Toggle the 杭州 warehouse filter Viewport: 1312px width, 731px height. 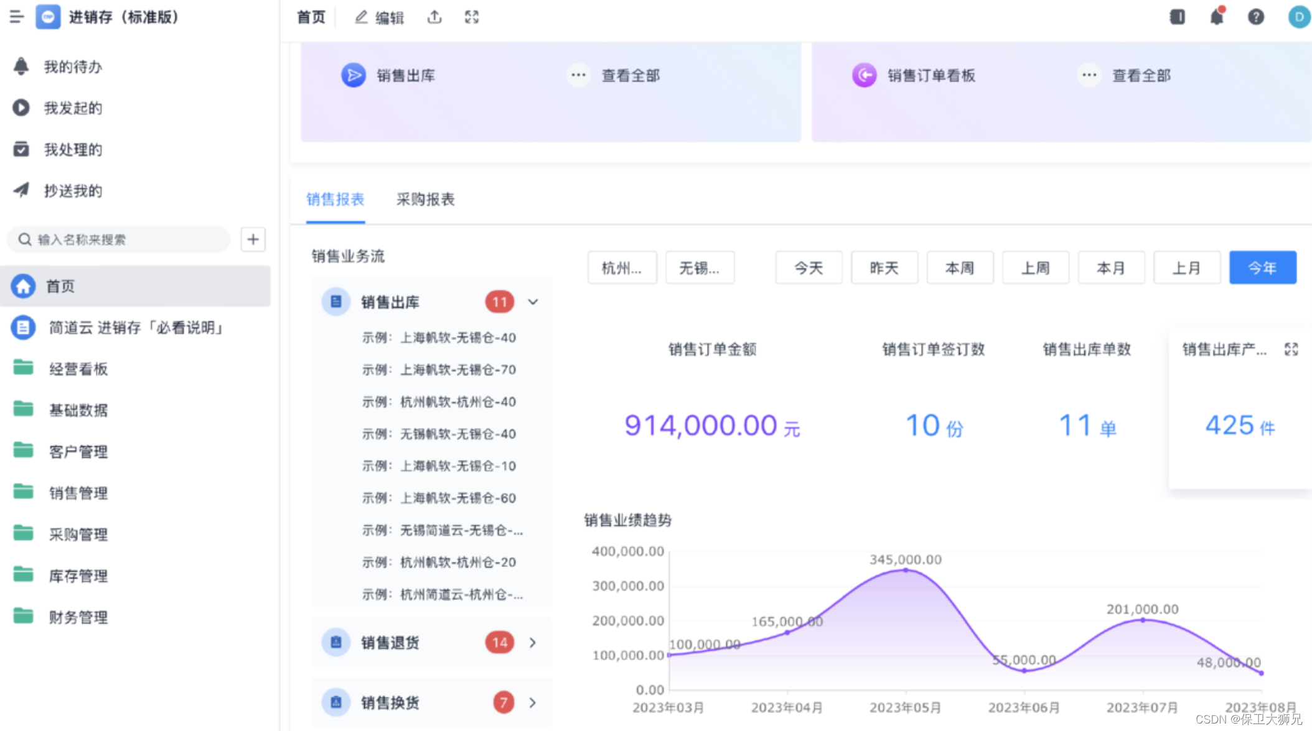click(622, 268)
